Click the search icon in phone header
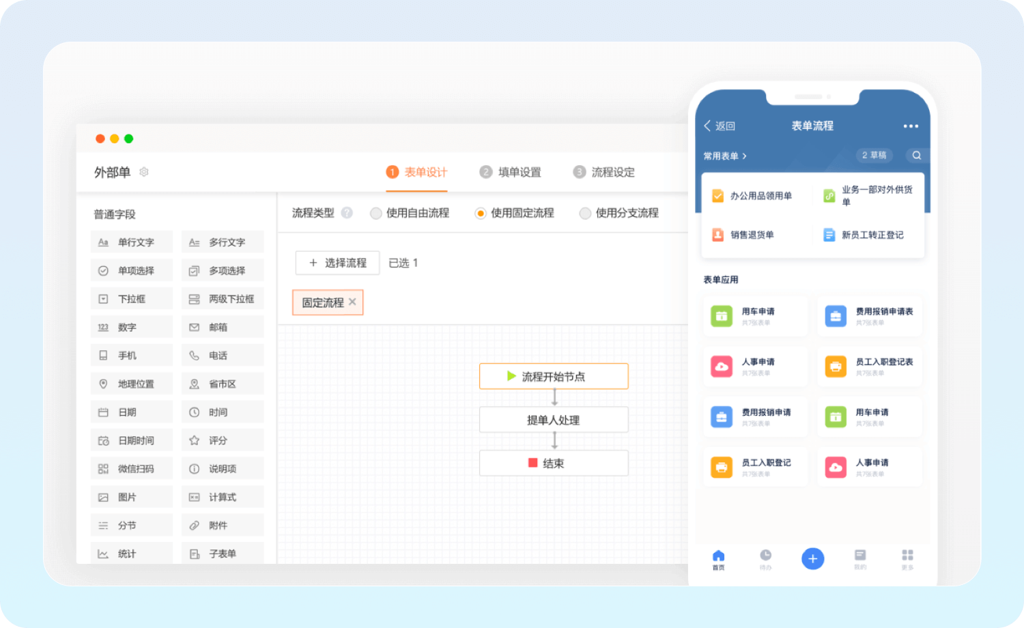 tap(916, 156)
